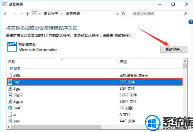This screenshot has height=132, width=193.
Task: Select the .a extension row
Action: click(95, 114)
